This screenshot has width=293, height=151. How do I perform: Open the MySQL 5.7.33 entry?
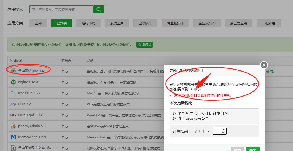click(x=29, y=93)
